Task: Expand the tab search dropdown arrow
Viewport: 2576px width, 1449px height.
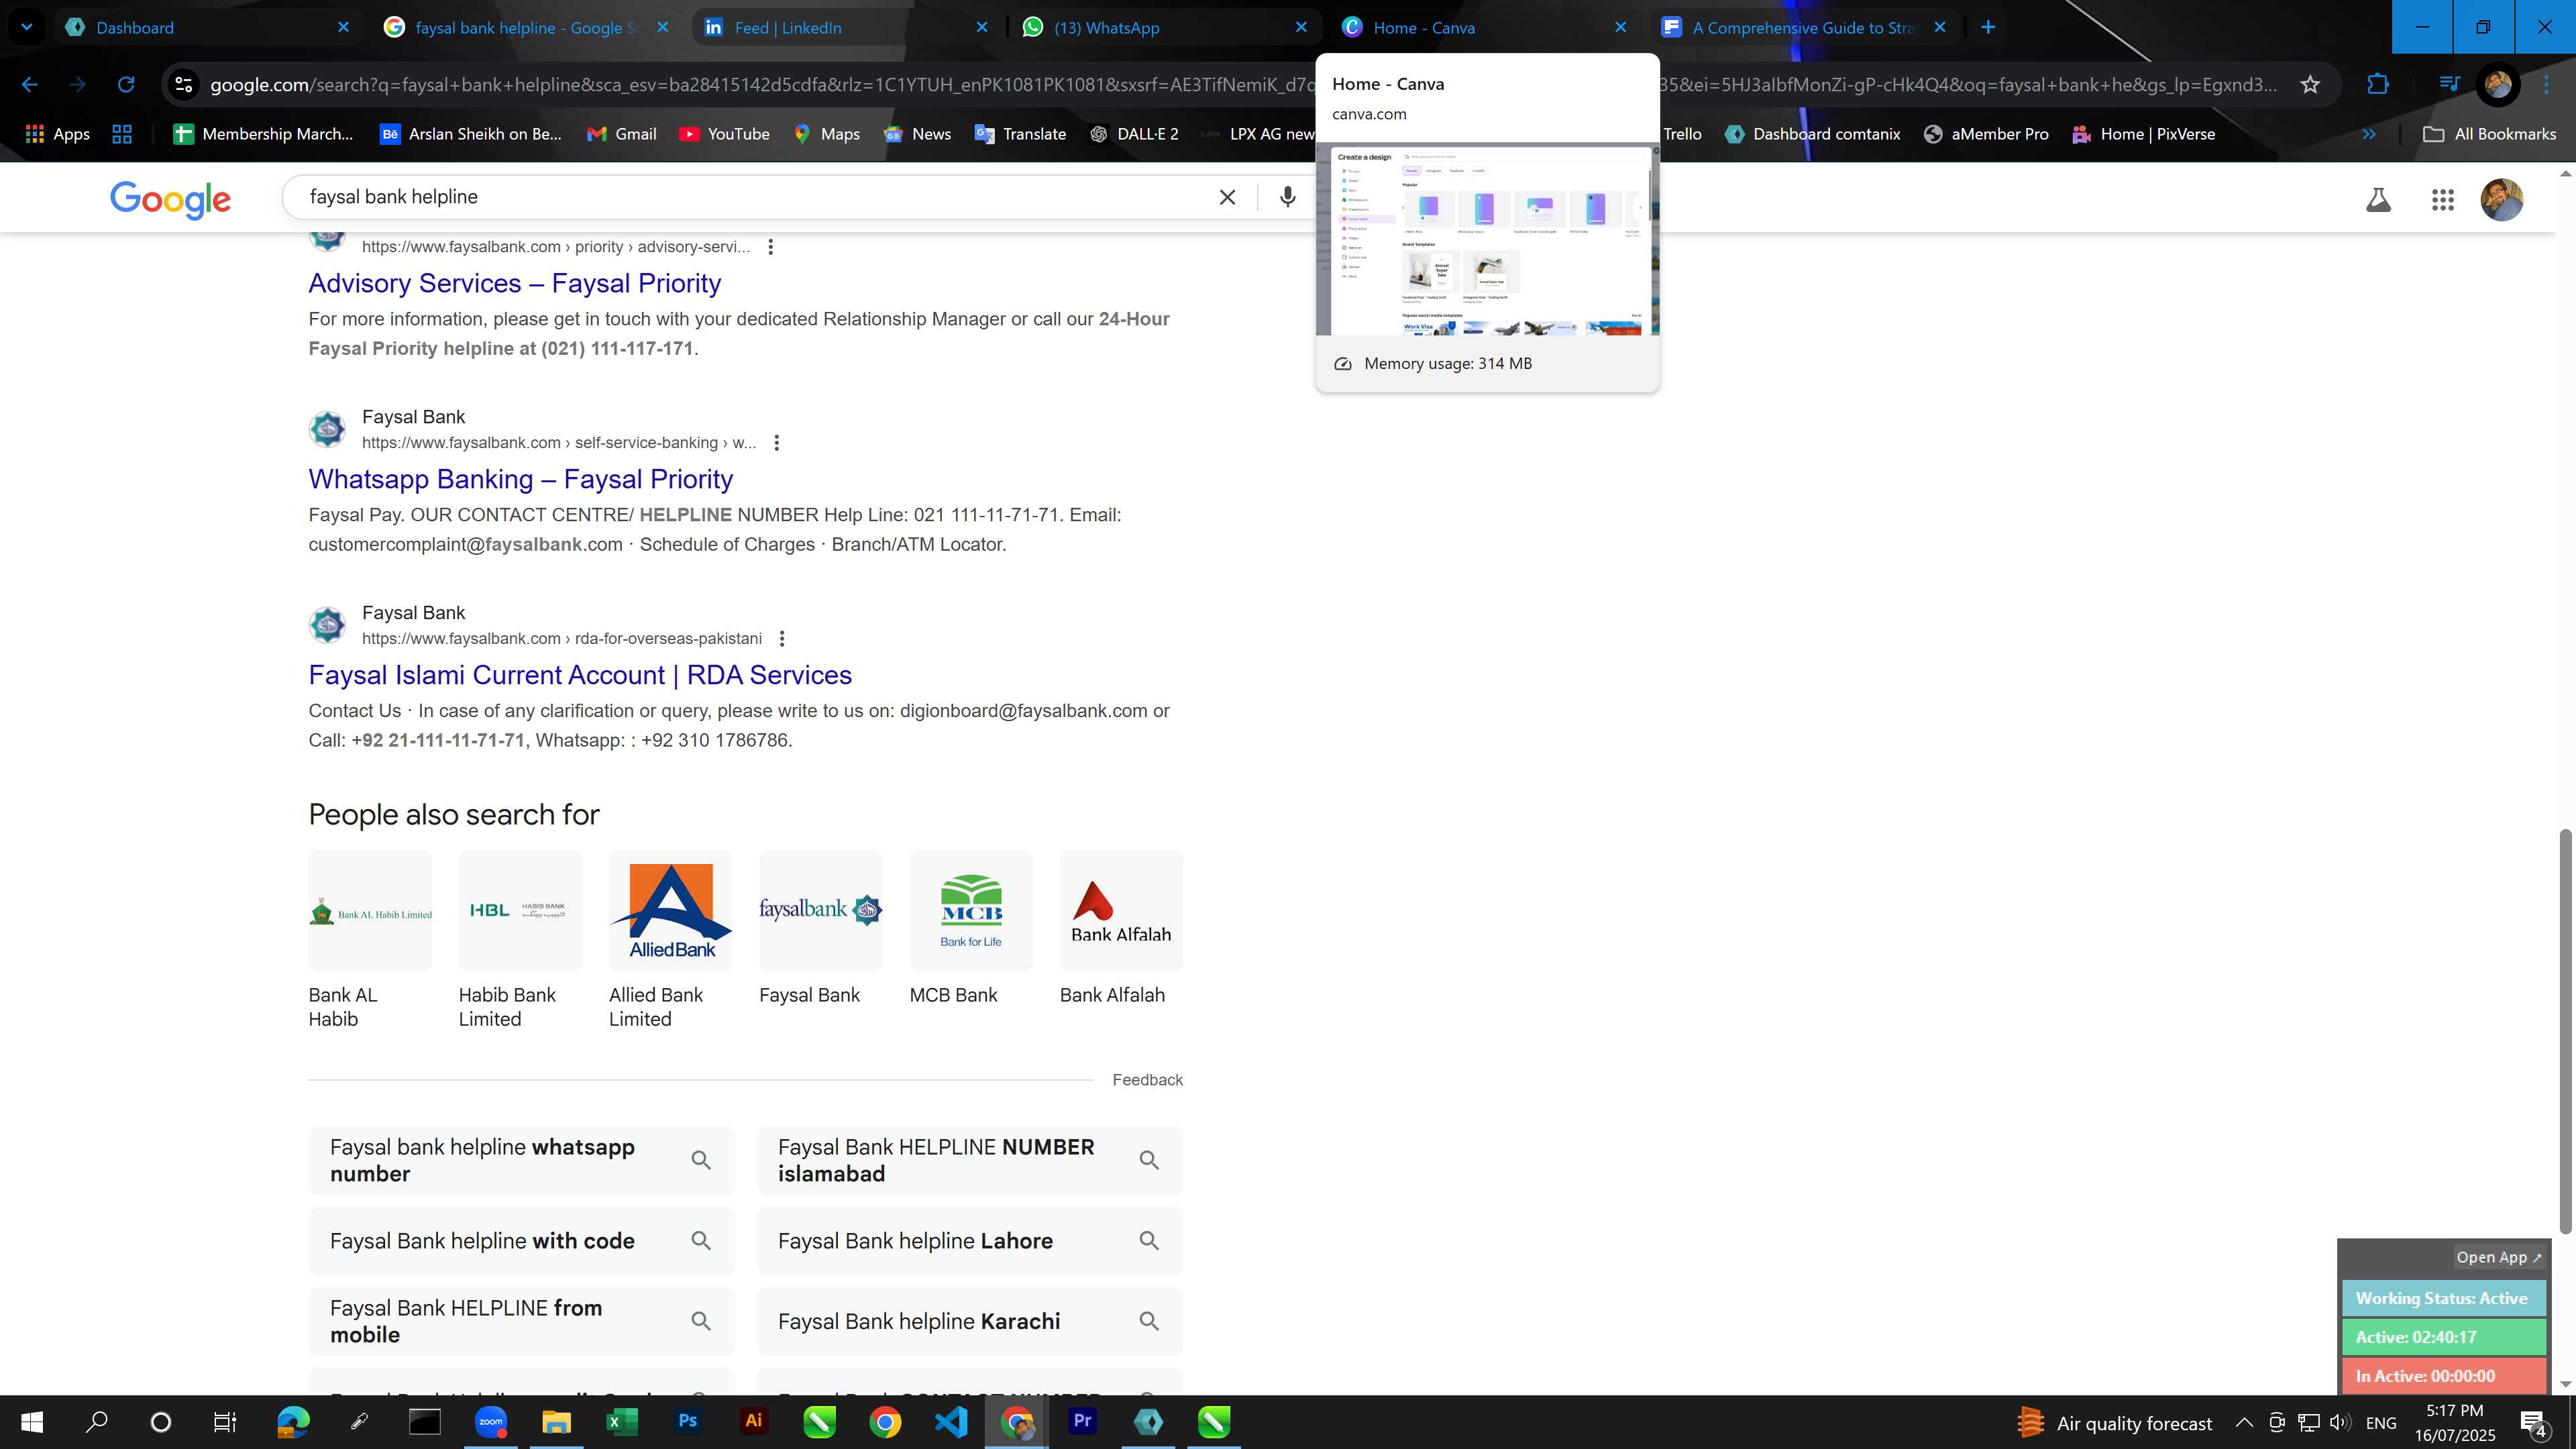Action: (x=26, y=27)
